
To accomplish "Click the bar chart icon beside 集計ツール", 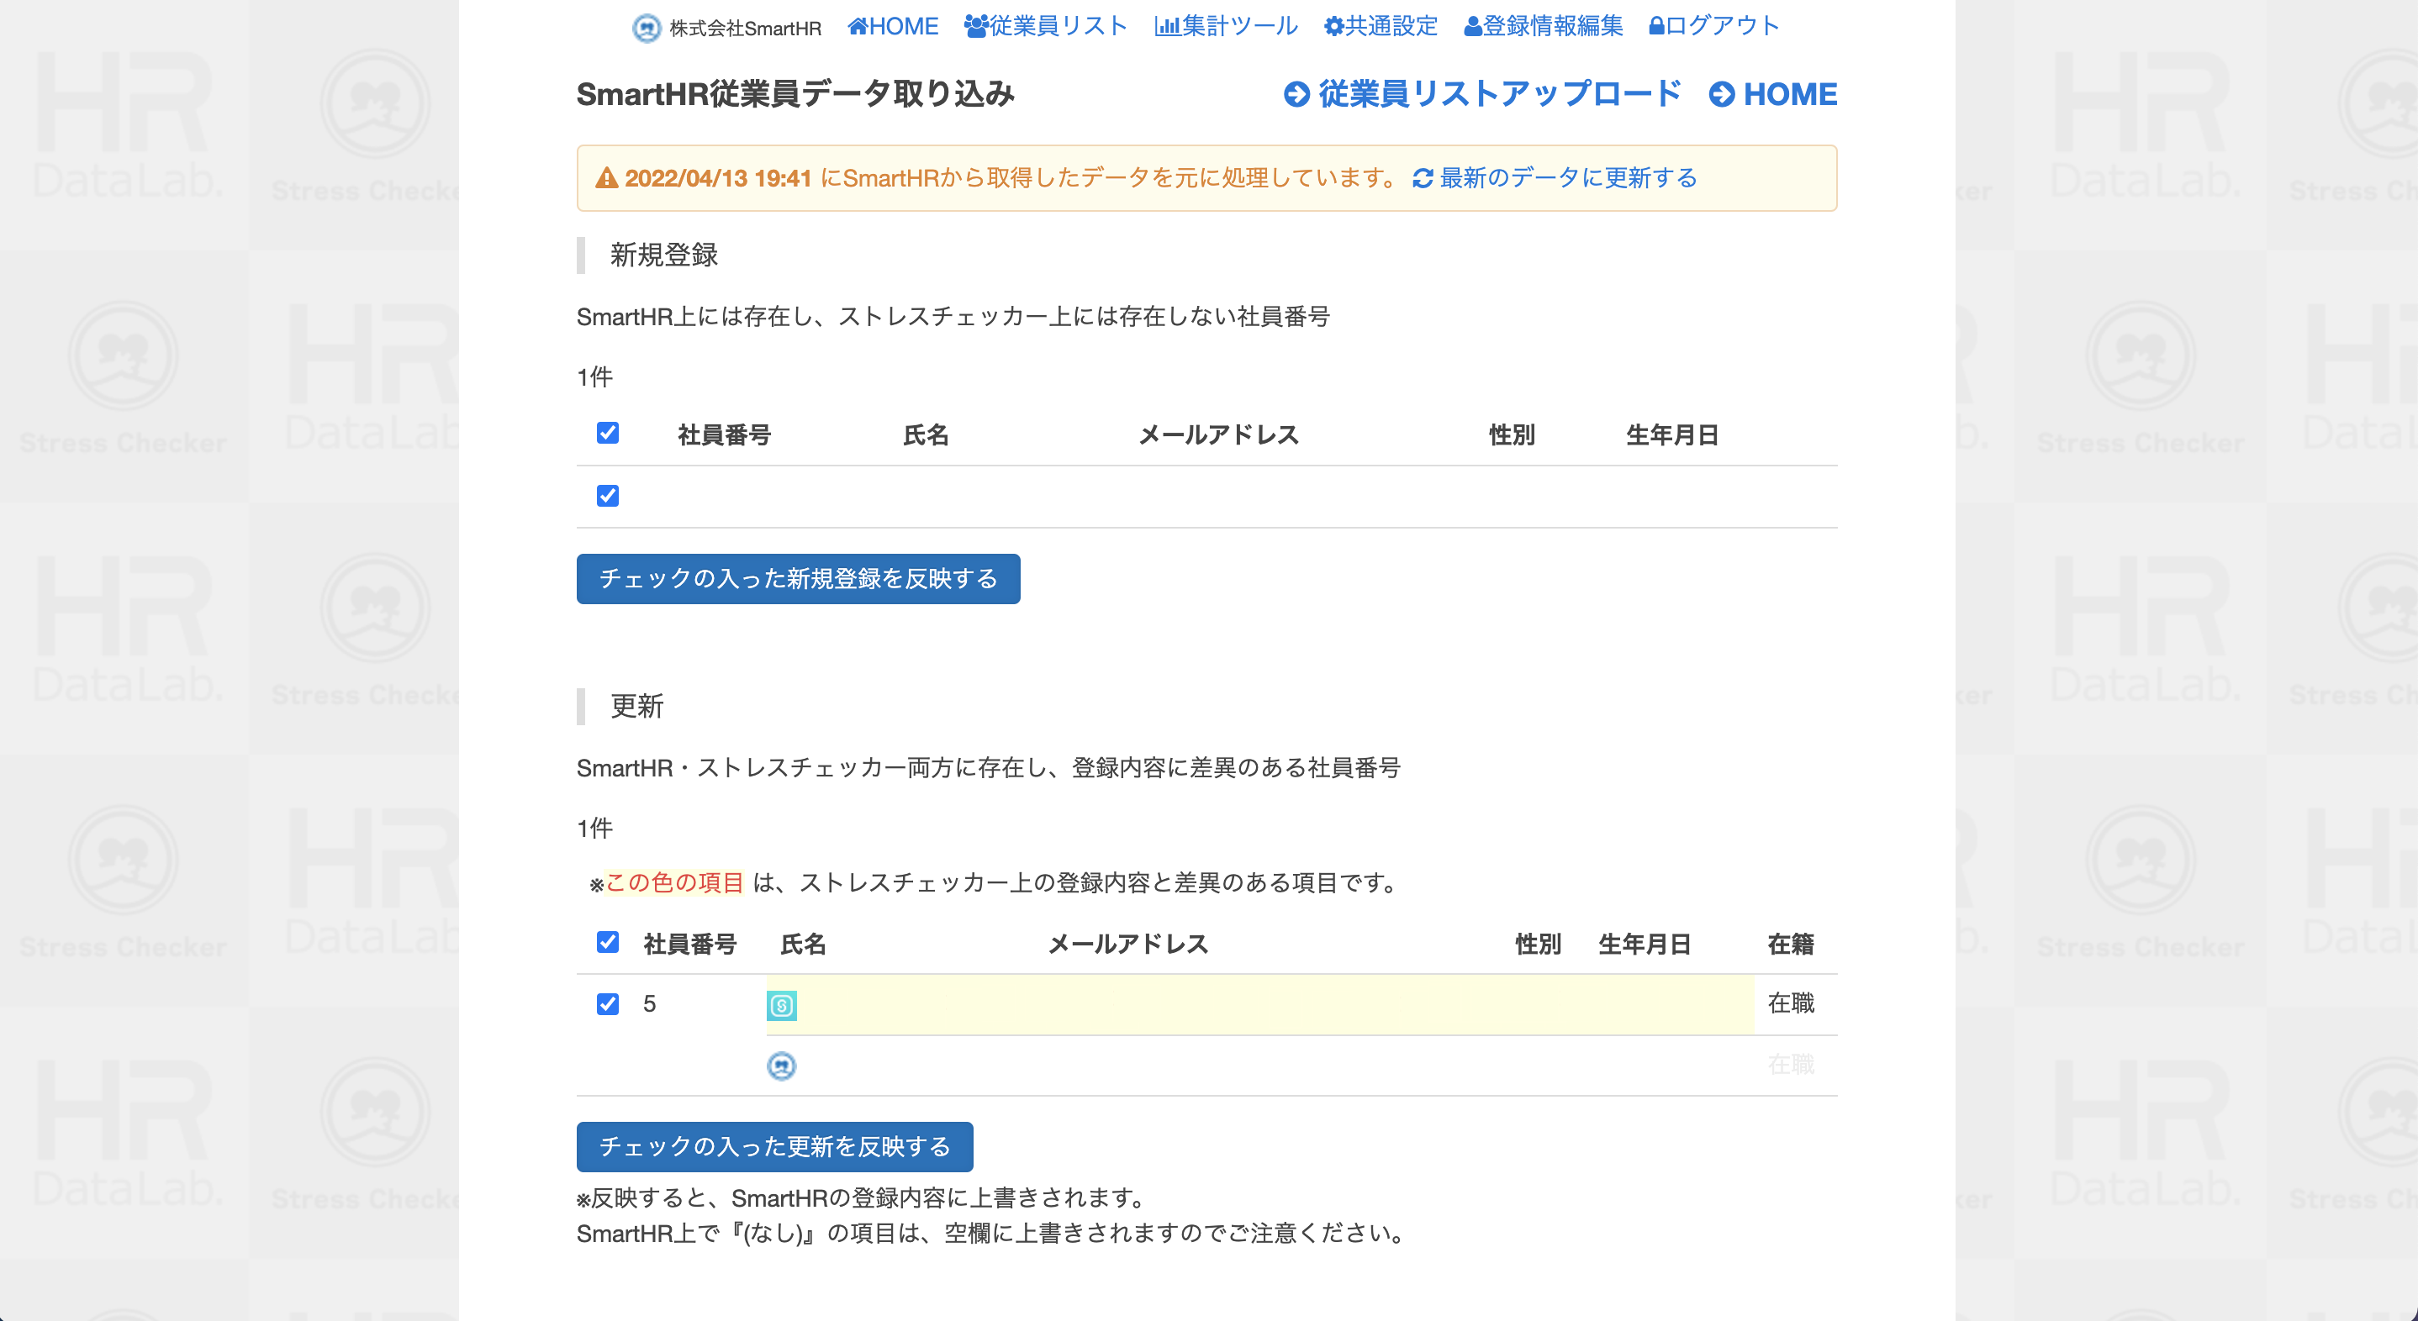I will tap(1167, 26).
